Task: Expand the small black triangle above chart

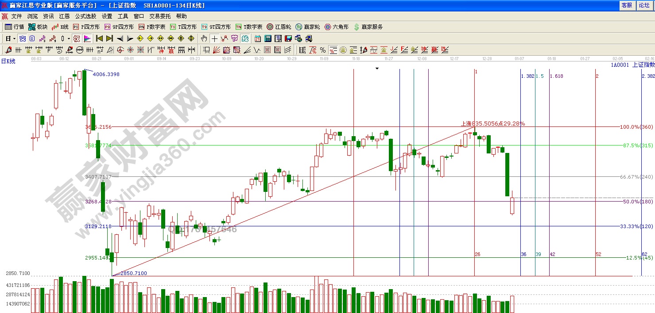Action: point(377,69)
